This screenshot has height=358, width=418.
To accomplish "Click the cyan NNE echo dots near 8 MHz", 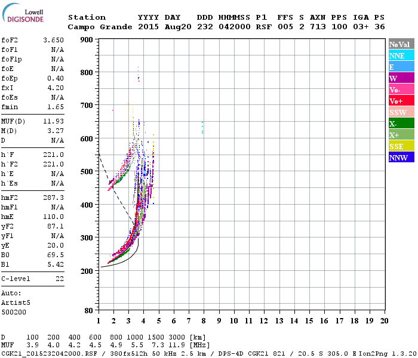I will [x=202, y=128].
